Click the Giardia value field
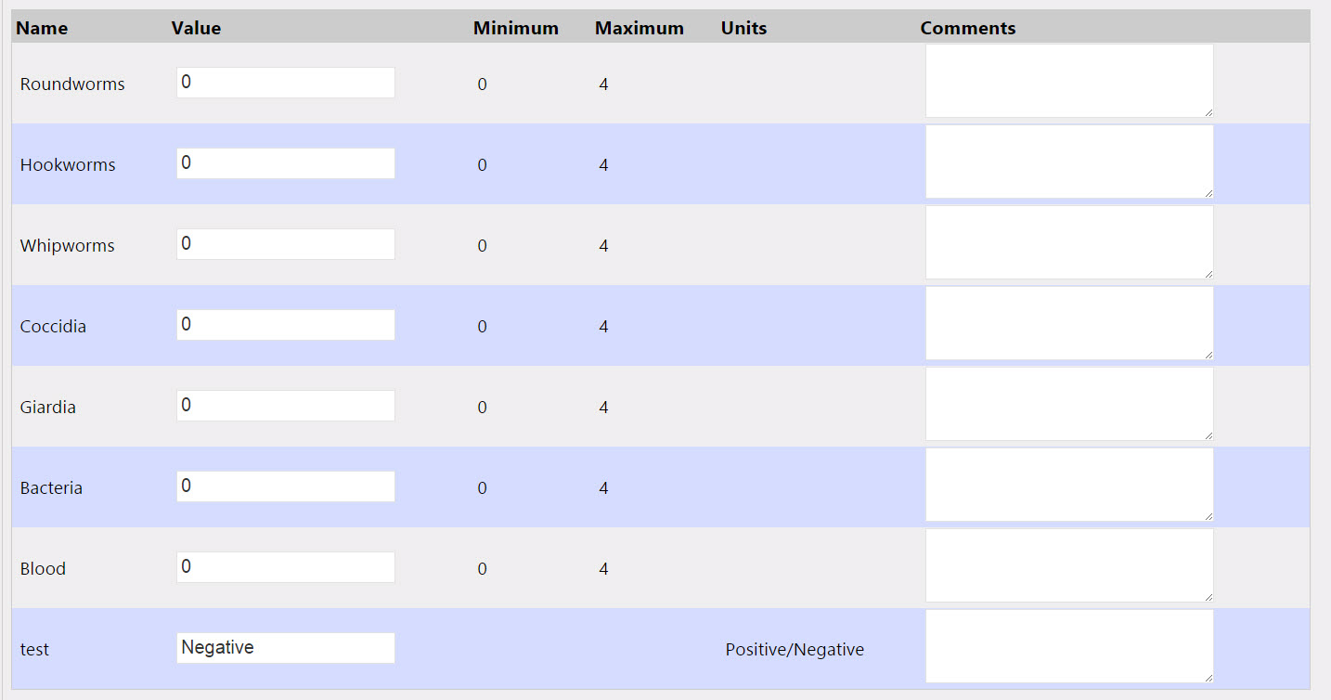The height and width of the screenshot is (700, 1331). coord(286,406)
